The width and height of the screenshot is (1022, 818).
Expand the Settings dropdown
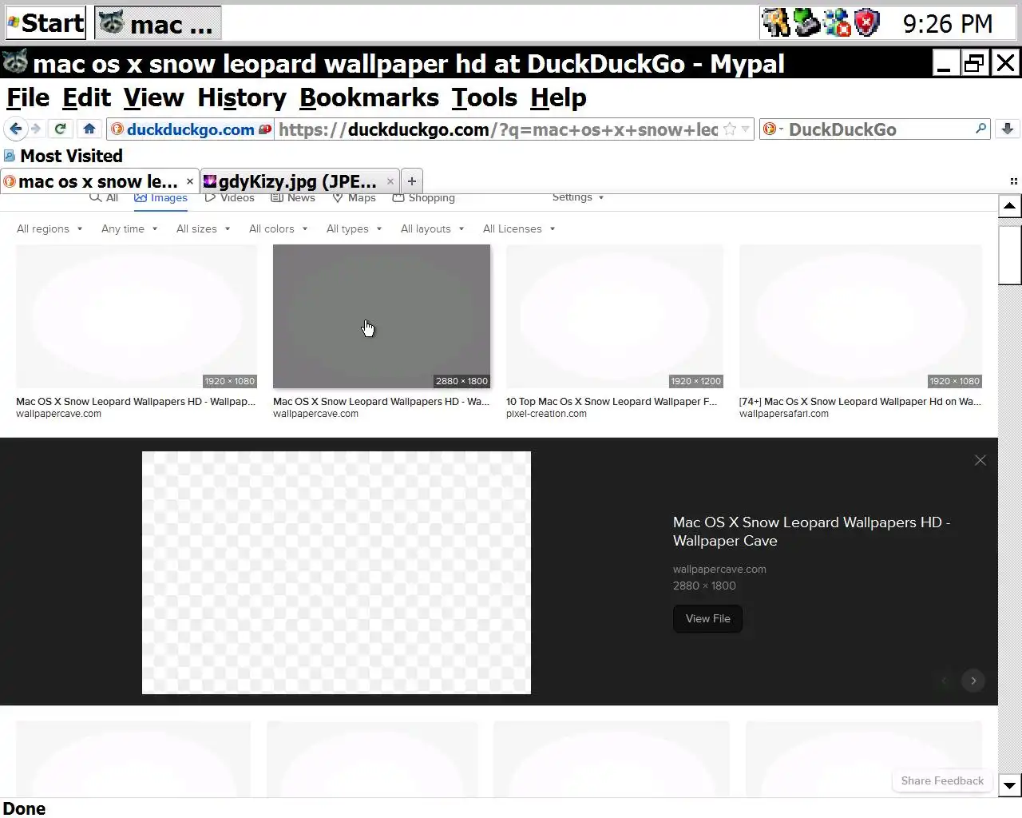tap(577, 197)
